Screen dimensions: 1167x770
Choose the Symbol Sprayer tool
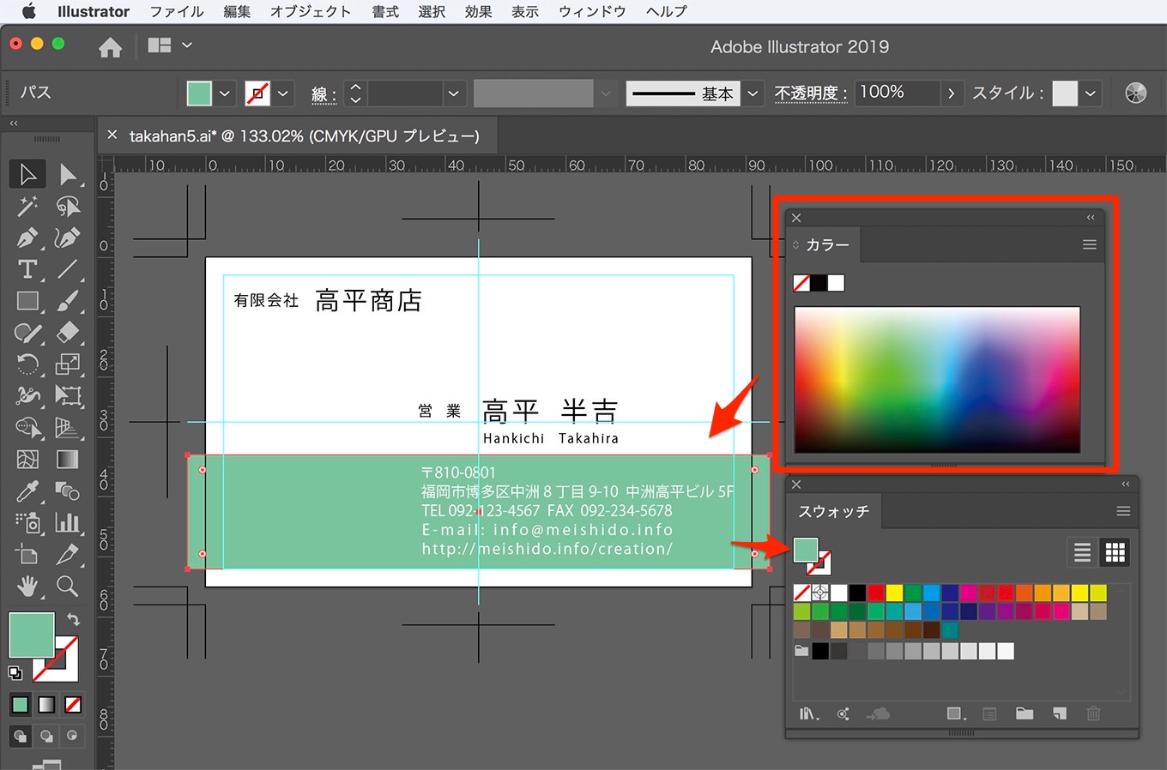[x=27, y=523]
